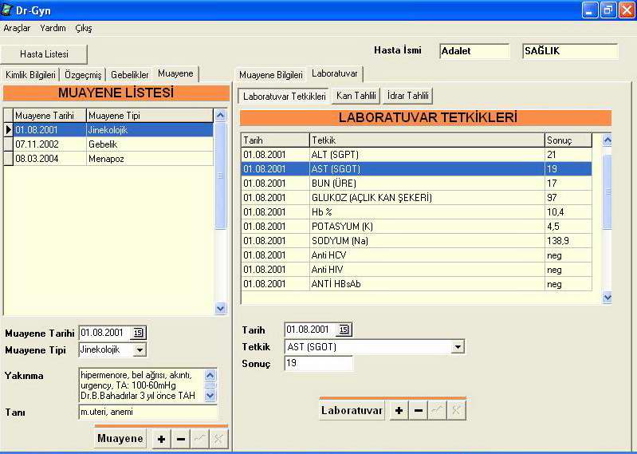Click the Dr-Gyn application icon in title bar
Screen dimensions: 637x454
(7, 10)
